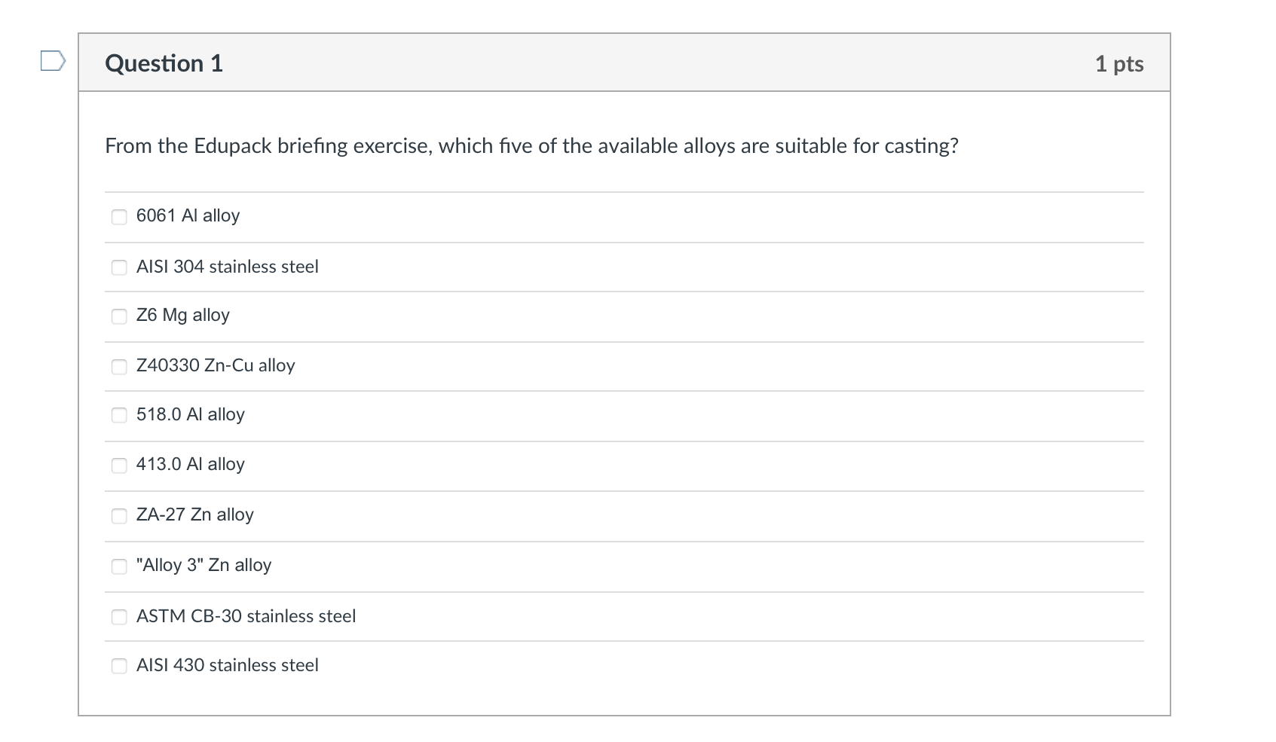Tick the AISI 304 stainless steel checkbox
1276x742 pixels.
119,267
